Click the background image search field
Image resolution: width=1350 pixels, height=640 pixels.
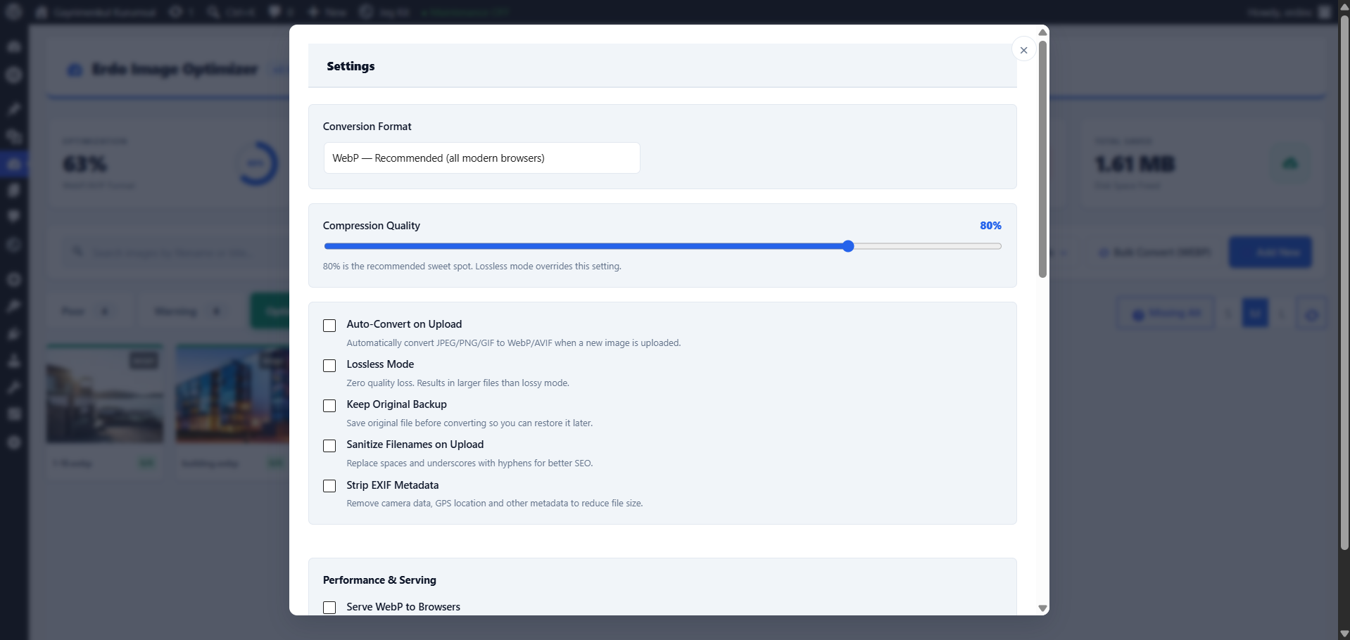[176, 252]
